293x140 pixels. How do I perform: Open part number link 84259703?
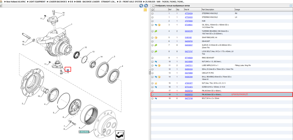pos(188,41)
